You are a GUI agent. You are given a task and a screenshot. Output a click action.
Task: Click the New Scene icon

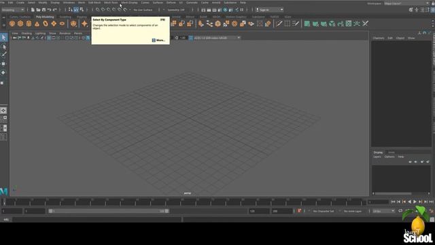tap(33, 10)
